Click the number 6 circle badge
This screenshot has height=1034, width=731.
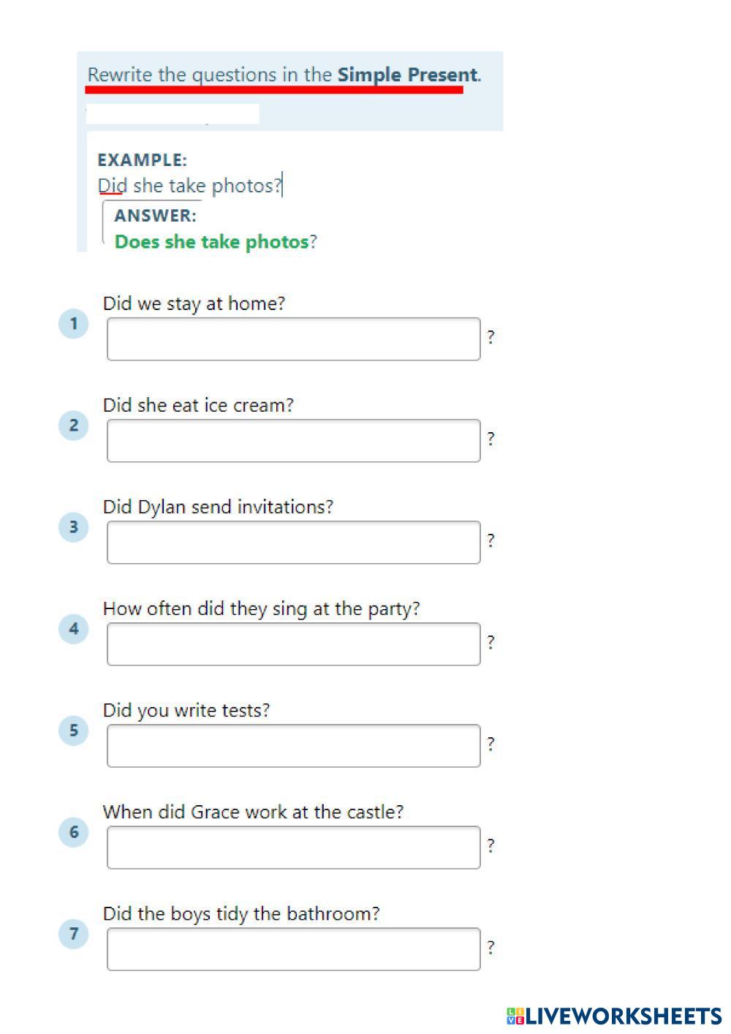click(x=73, y=831)
